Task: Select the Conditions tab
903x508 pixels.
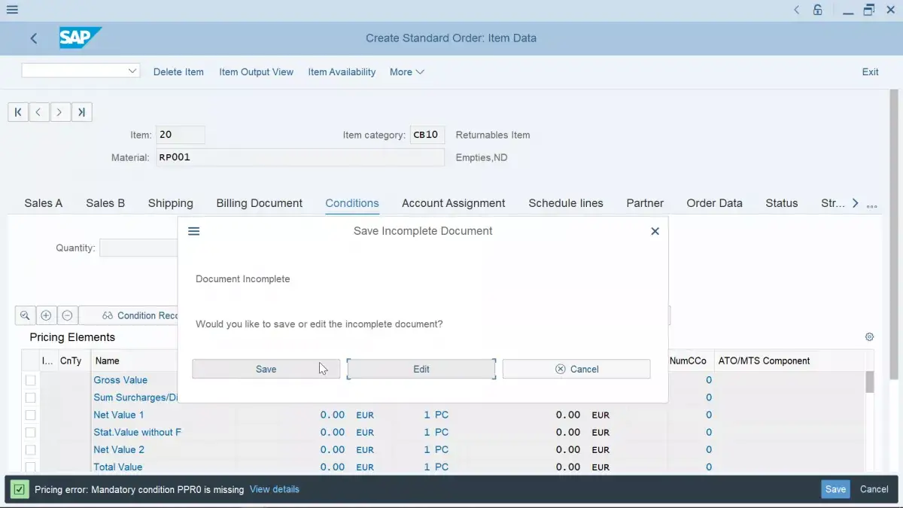Action: point(352,203)
